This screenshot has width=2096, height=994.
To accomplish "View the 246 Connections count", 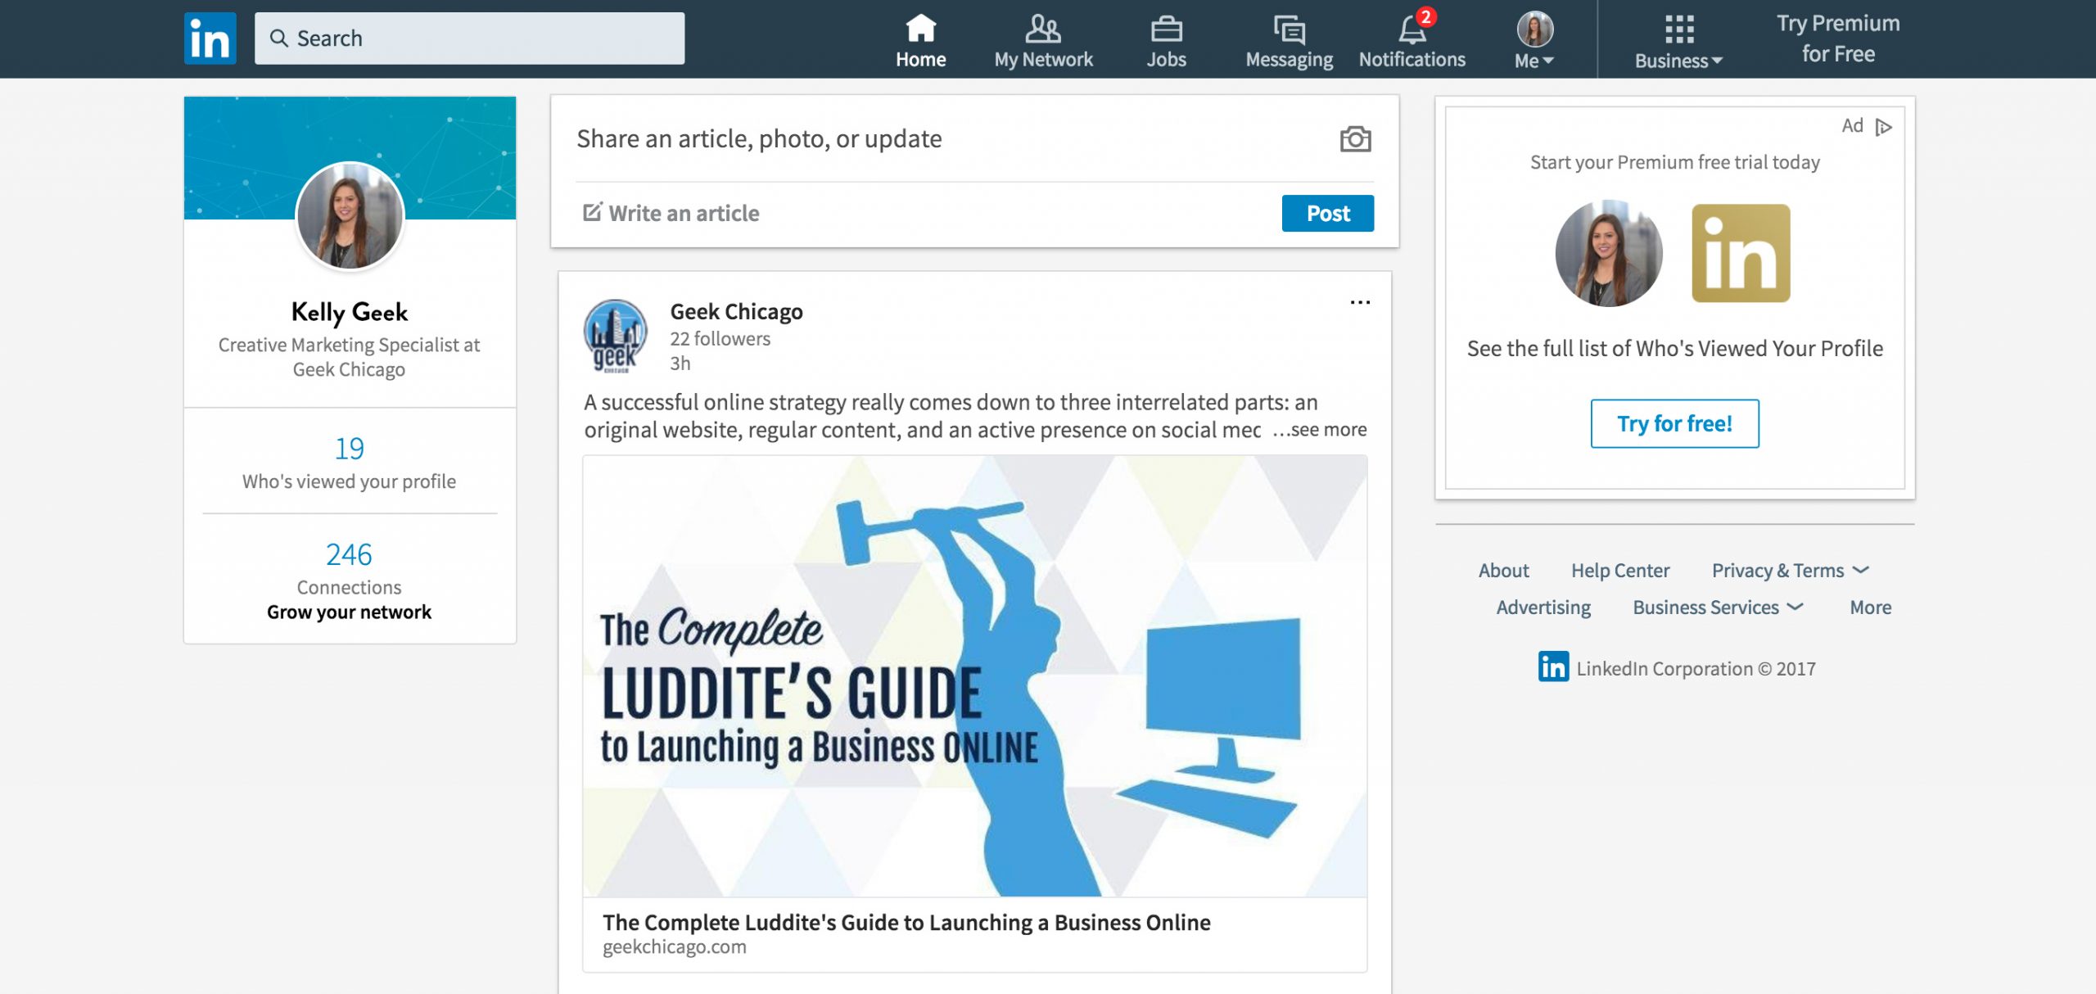I will click(x=349, y=567).
